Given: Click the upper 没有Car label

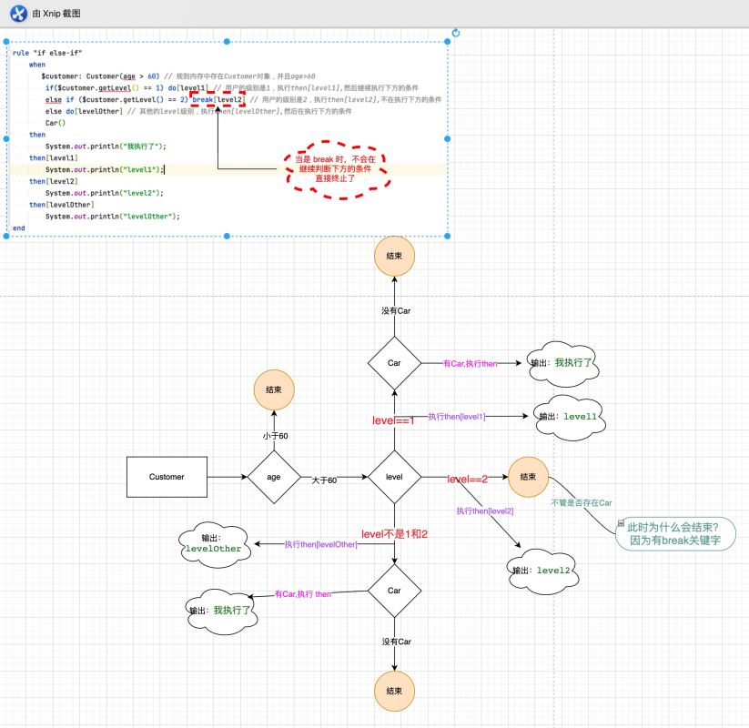Looking at the screenshot, I should tap(396, 310).
